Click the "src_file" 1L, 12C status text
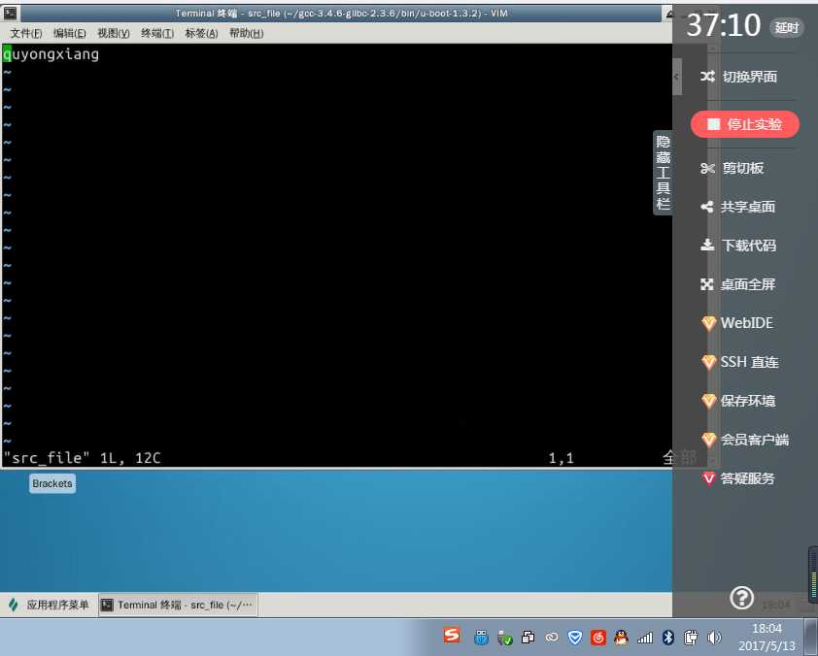 click(82, 458)
